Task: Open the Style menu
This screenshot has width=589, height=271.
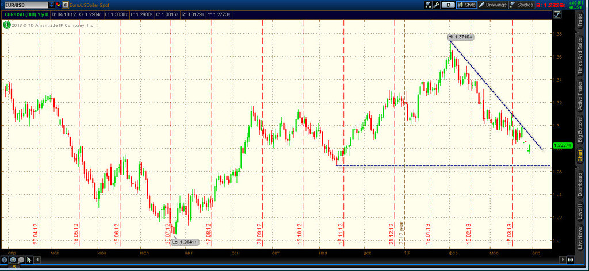Action: [x=466, y=5]
